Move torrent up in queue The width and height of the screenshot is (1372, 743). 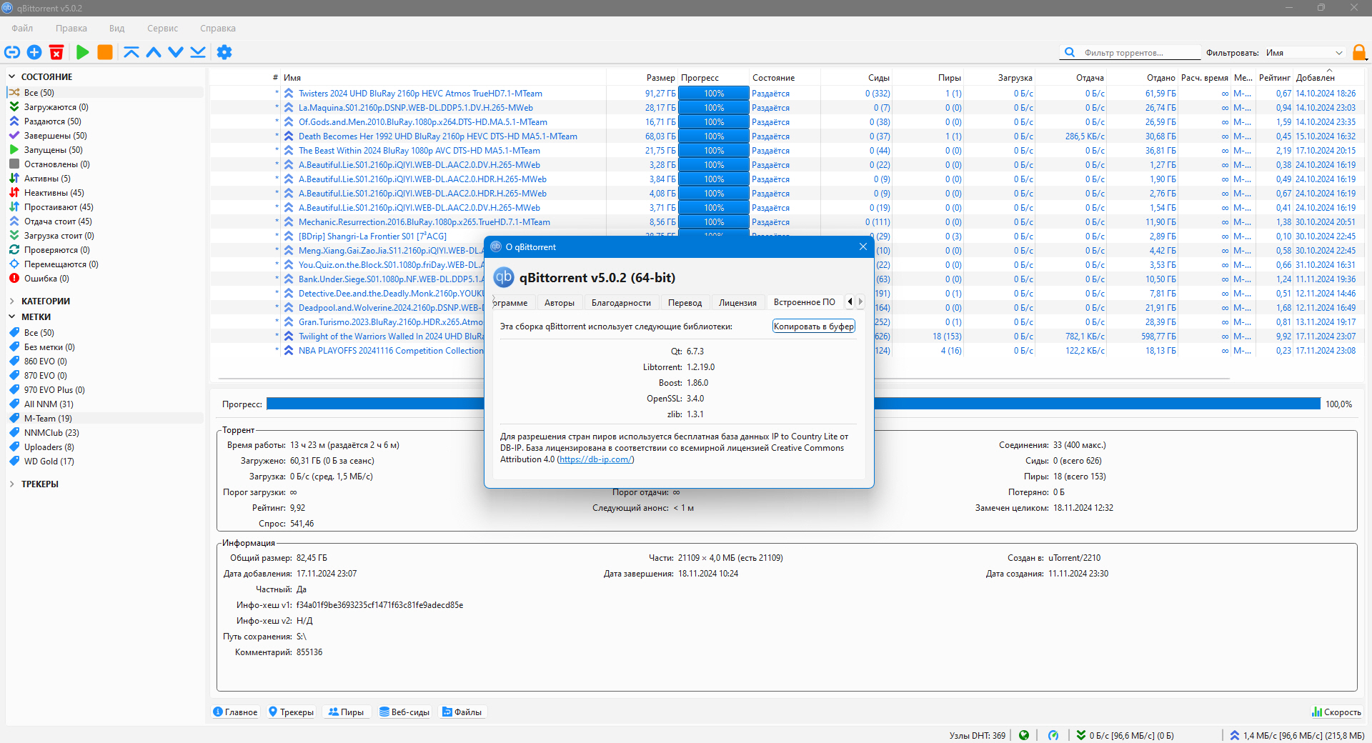(154, 52)
